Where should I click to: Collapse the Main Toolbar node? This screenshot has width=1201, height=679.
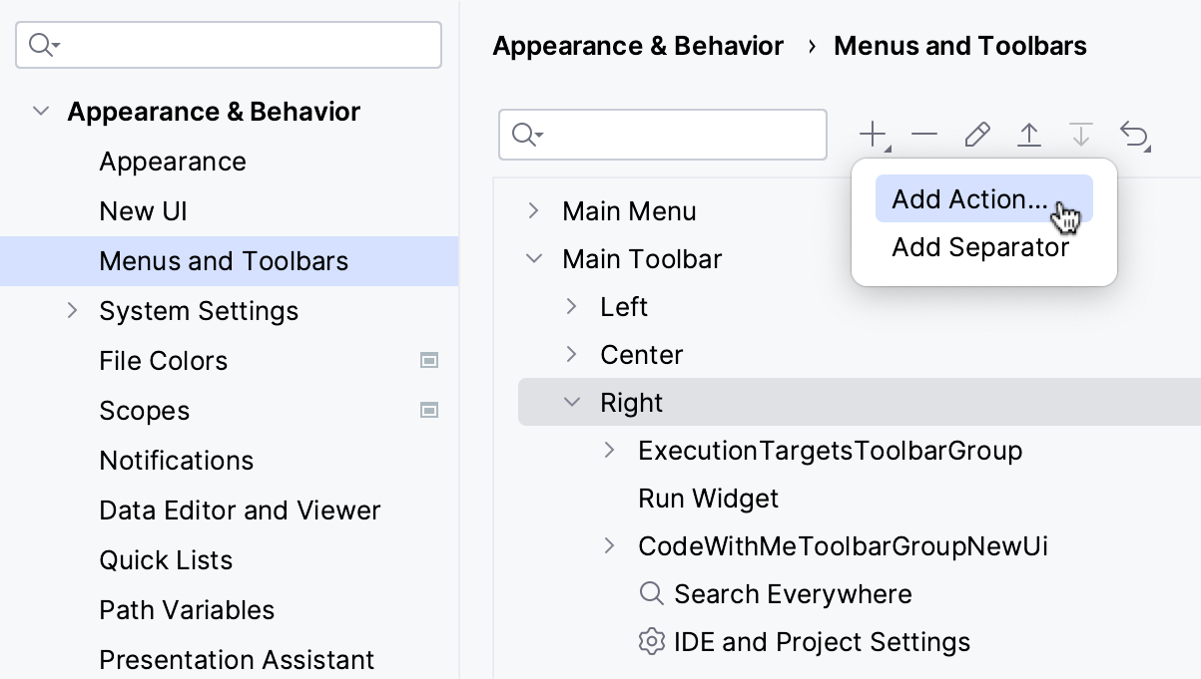534,258
